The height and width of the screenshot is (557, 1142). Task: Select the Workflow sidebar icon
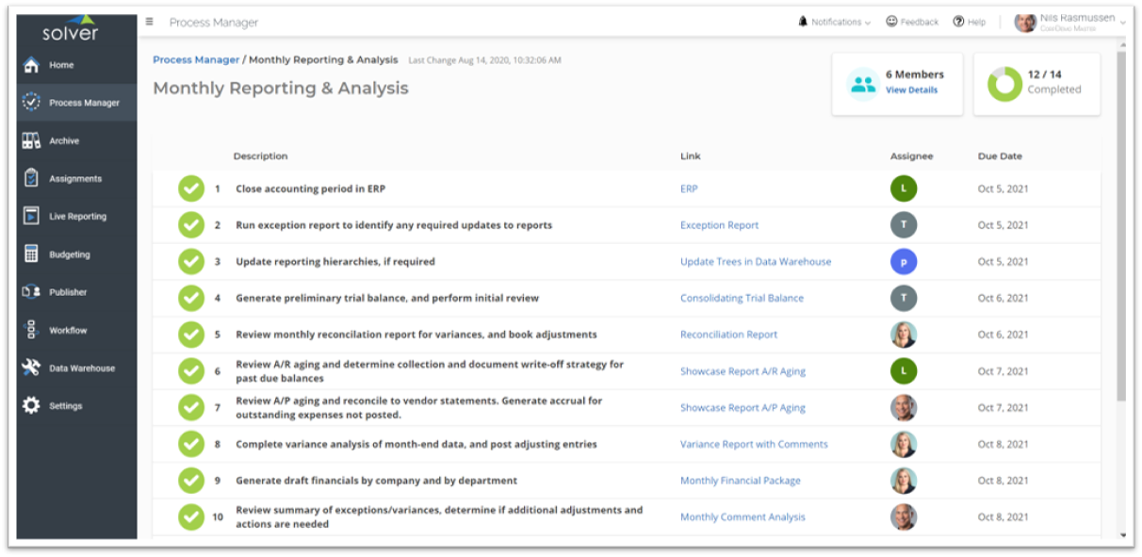(31, 330)
